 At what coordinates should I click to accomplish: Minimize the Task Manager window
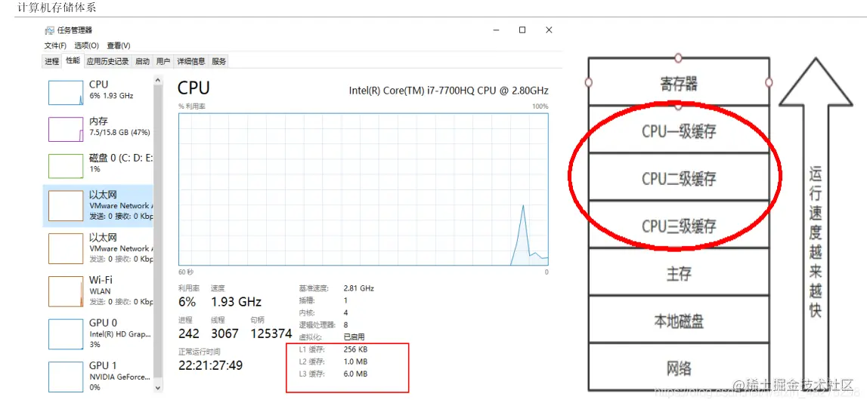[x=495, y=30]
